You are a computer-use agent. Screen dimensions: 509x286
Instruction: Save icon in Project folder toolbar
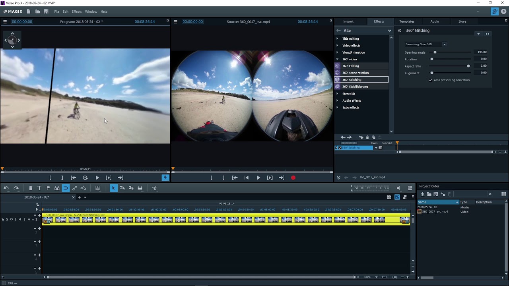point(436,194)
